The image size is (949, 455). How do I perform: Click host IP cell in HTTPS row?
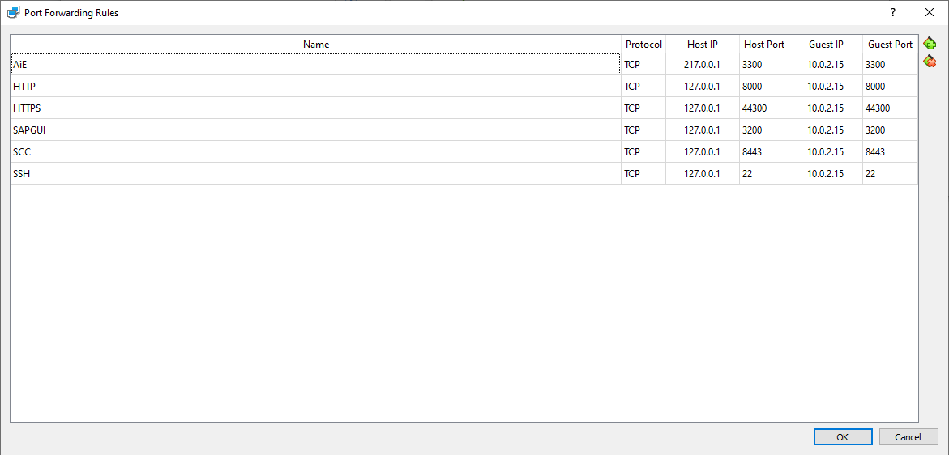pos(702,108)
